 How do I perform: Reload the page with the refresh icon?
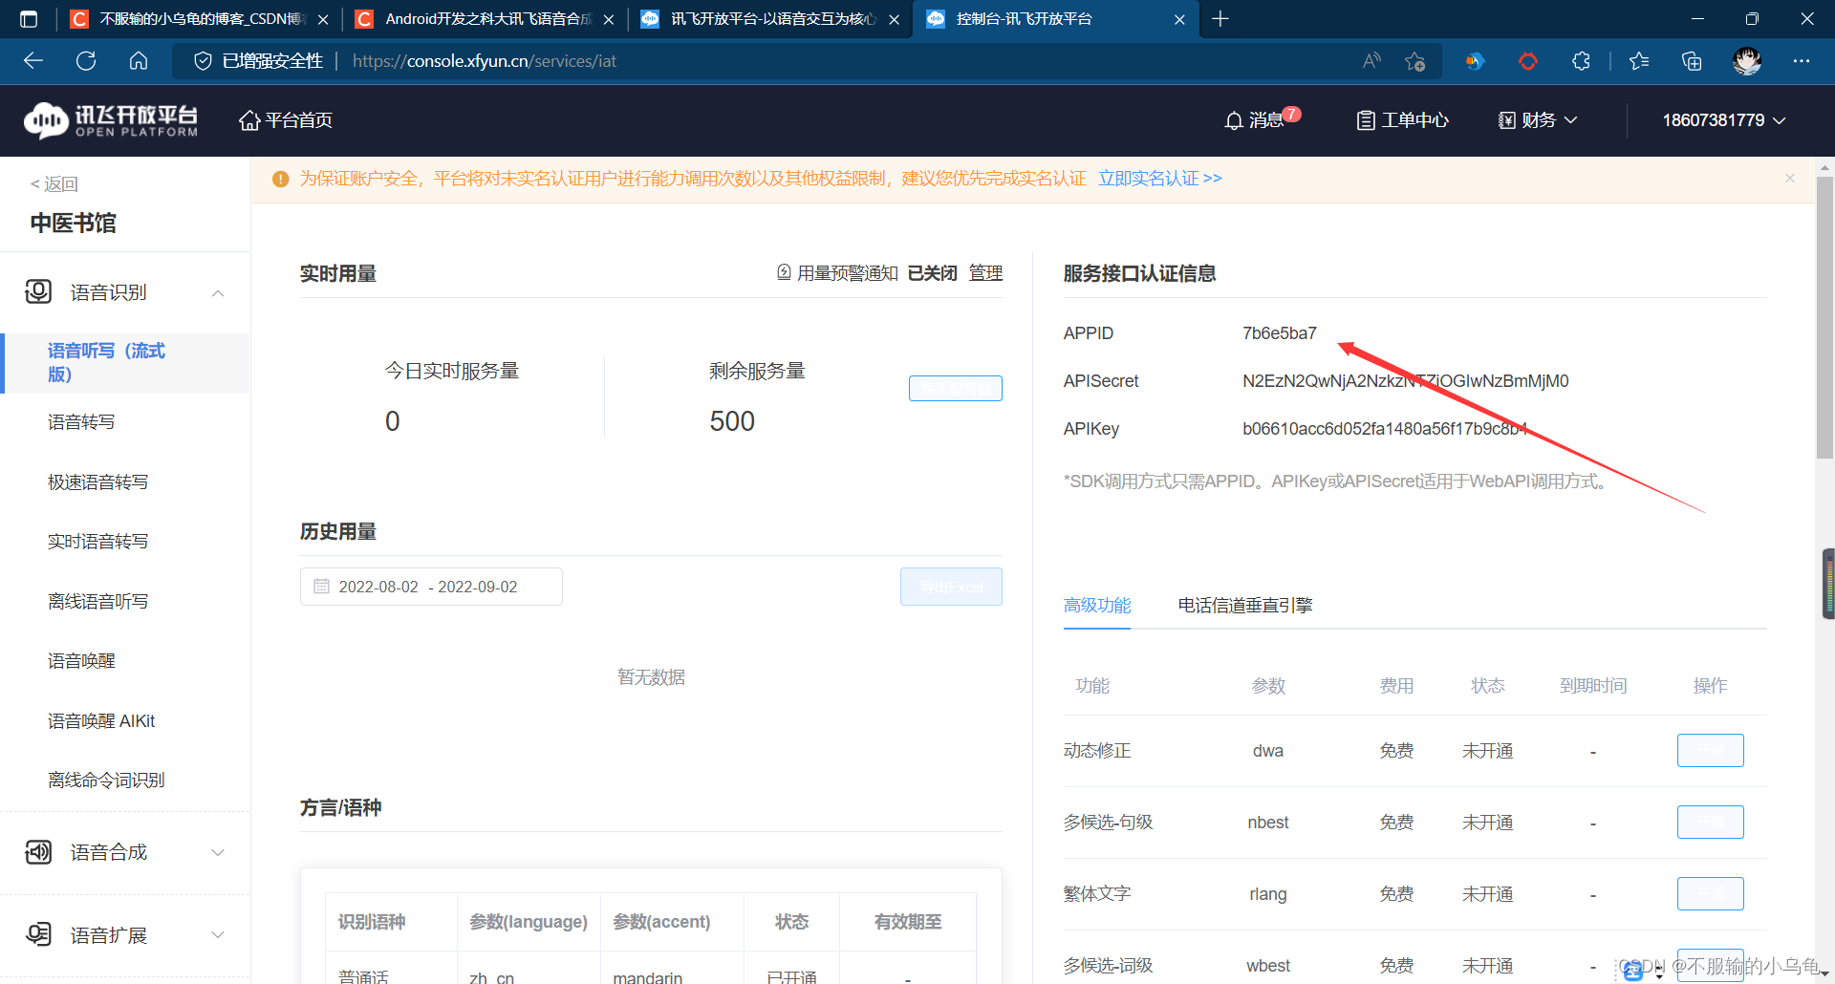86,61
